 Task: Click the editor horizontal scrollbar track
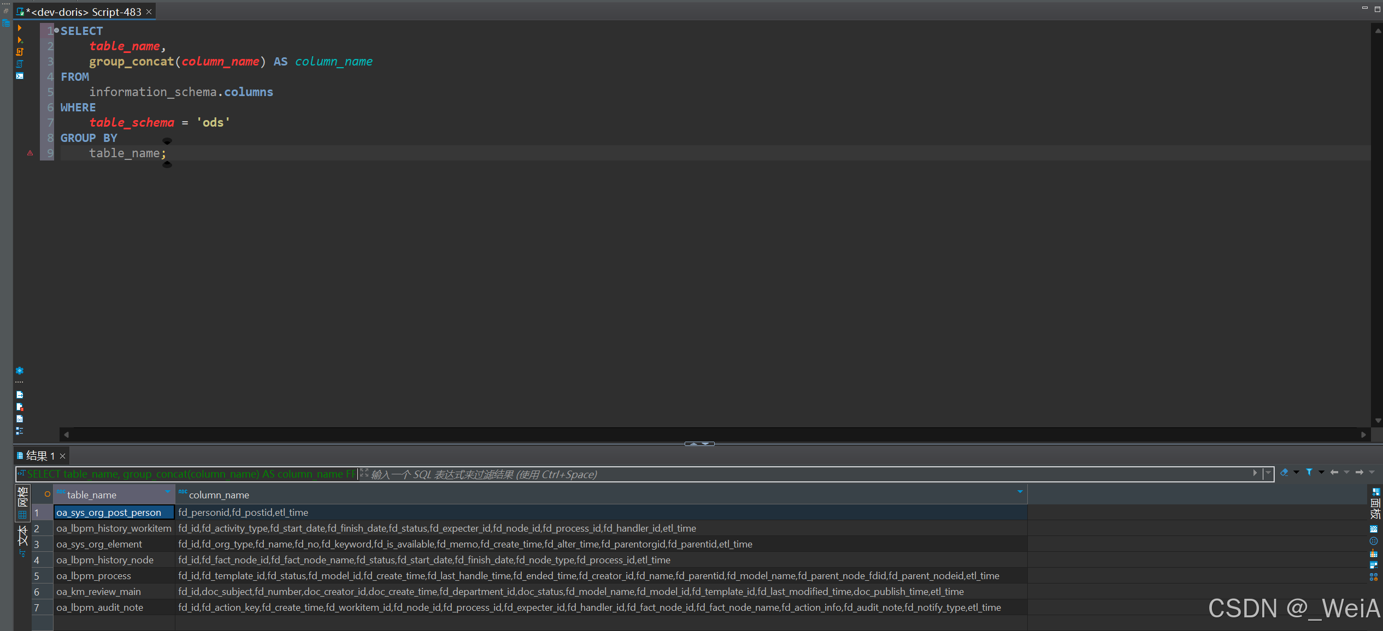click(x=710, y=435)
